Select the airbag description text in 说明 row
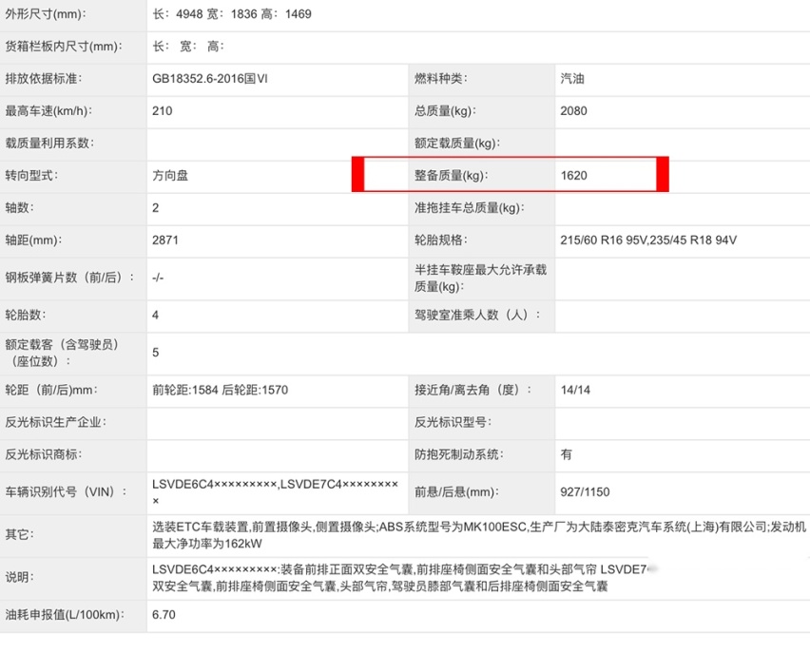Image resolution: width=810 pixels, height=653 pixels. pos(406,578)
